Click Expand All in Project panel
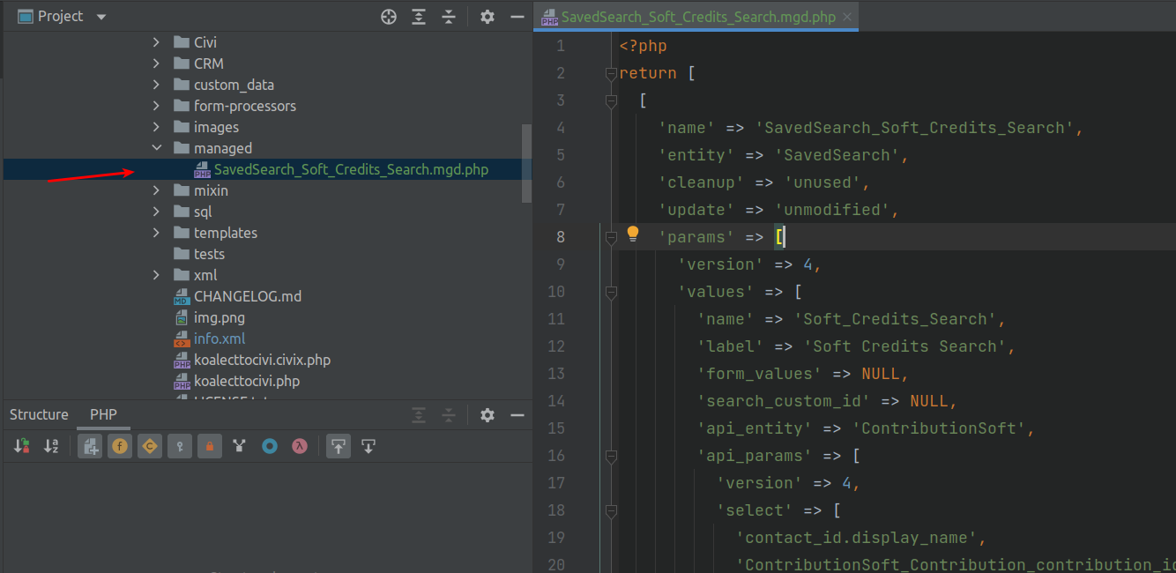The height and width of the screenshot is (573, 1176). (x=419, y=17)
